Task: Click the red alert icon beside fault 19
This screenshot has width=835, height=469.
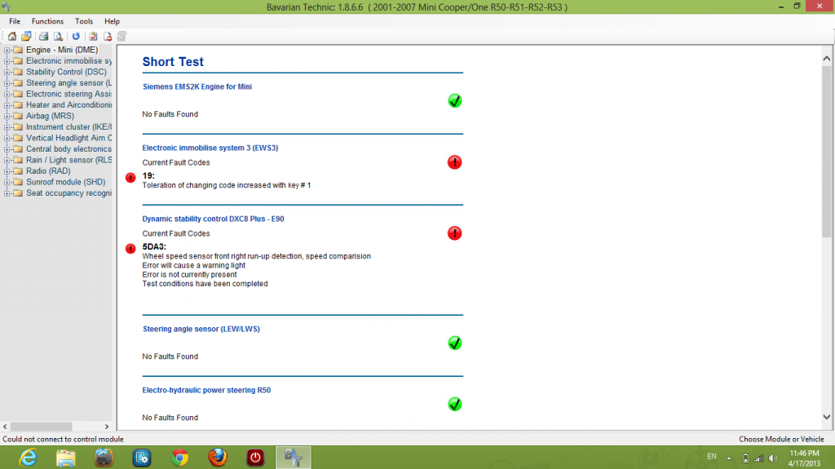Action: pos(130,178)
